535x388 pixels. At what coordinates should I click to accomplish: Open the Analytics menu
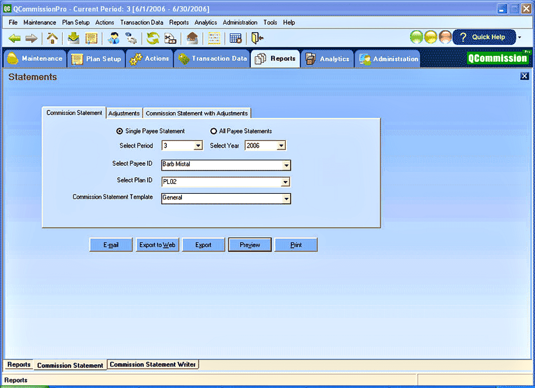point(206,22)
